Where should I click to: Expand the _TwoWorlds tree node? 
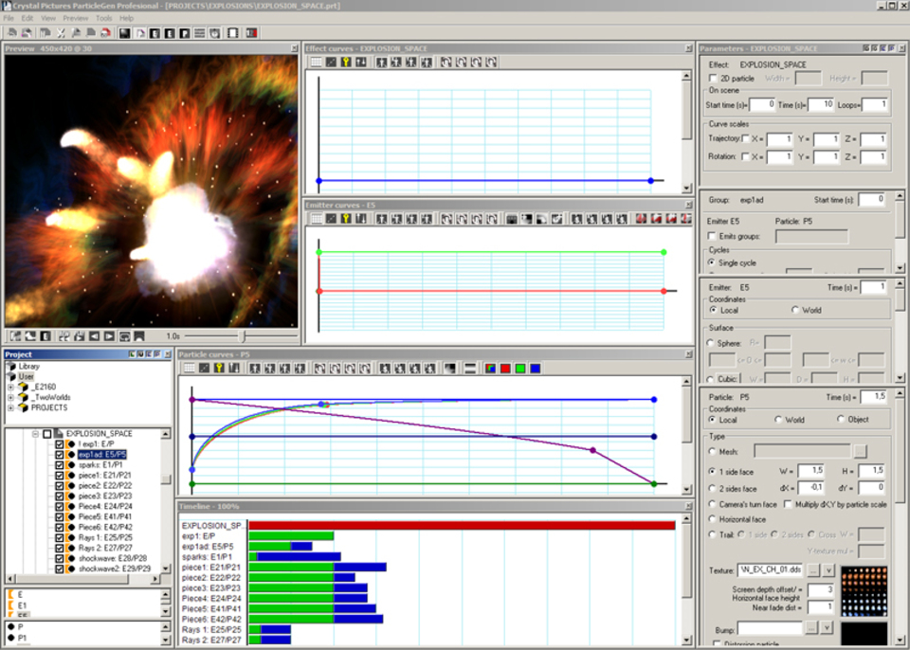tap(10, 397)
